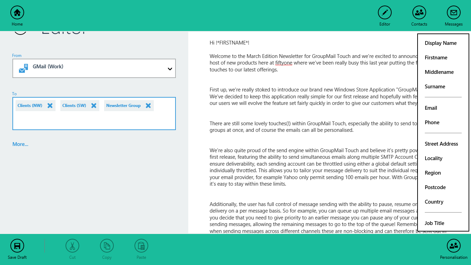Click the Hi !*FIRSTNAME*! greeting line
The height and width of the screenshot is (265, 471).
click(229, 43)
